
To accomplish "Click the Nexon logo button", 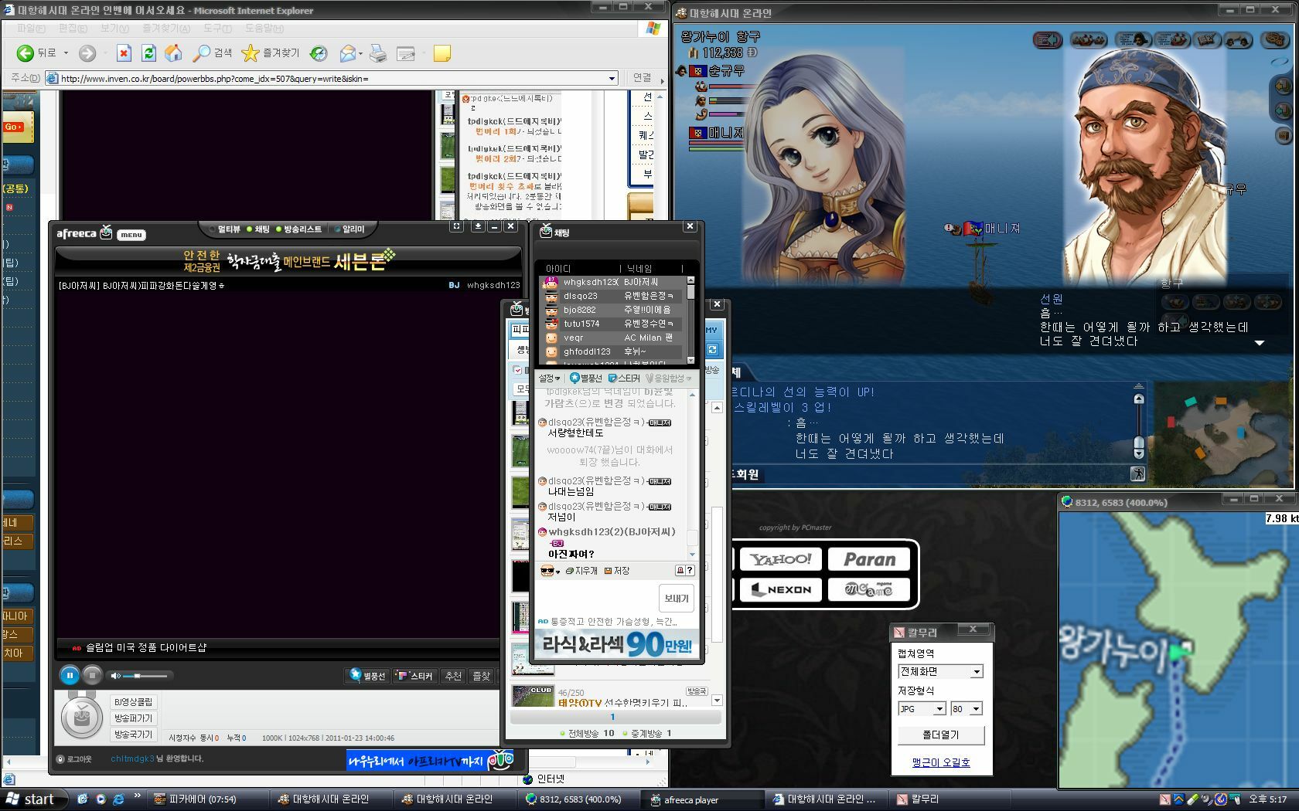I will click(781, 589).
